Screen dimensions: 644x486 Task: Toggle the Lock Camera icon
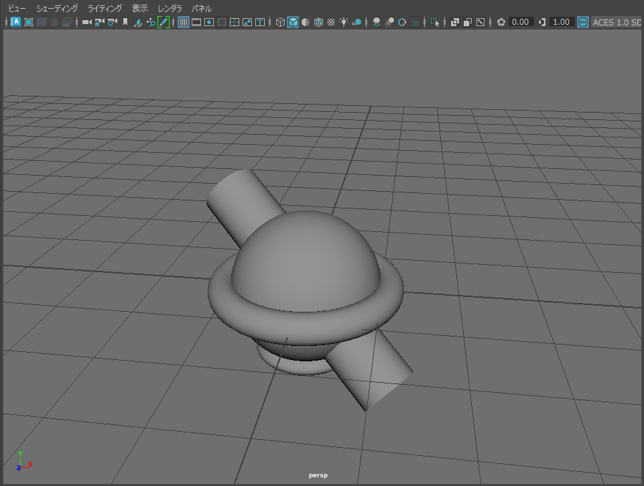[x=99, y=22]
